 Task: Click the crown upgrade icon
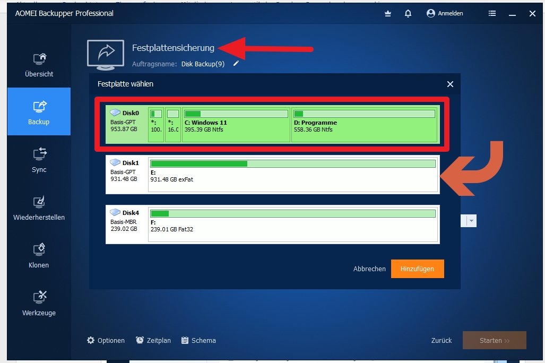click(x=388, y=14)
